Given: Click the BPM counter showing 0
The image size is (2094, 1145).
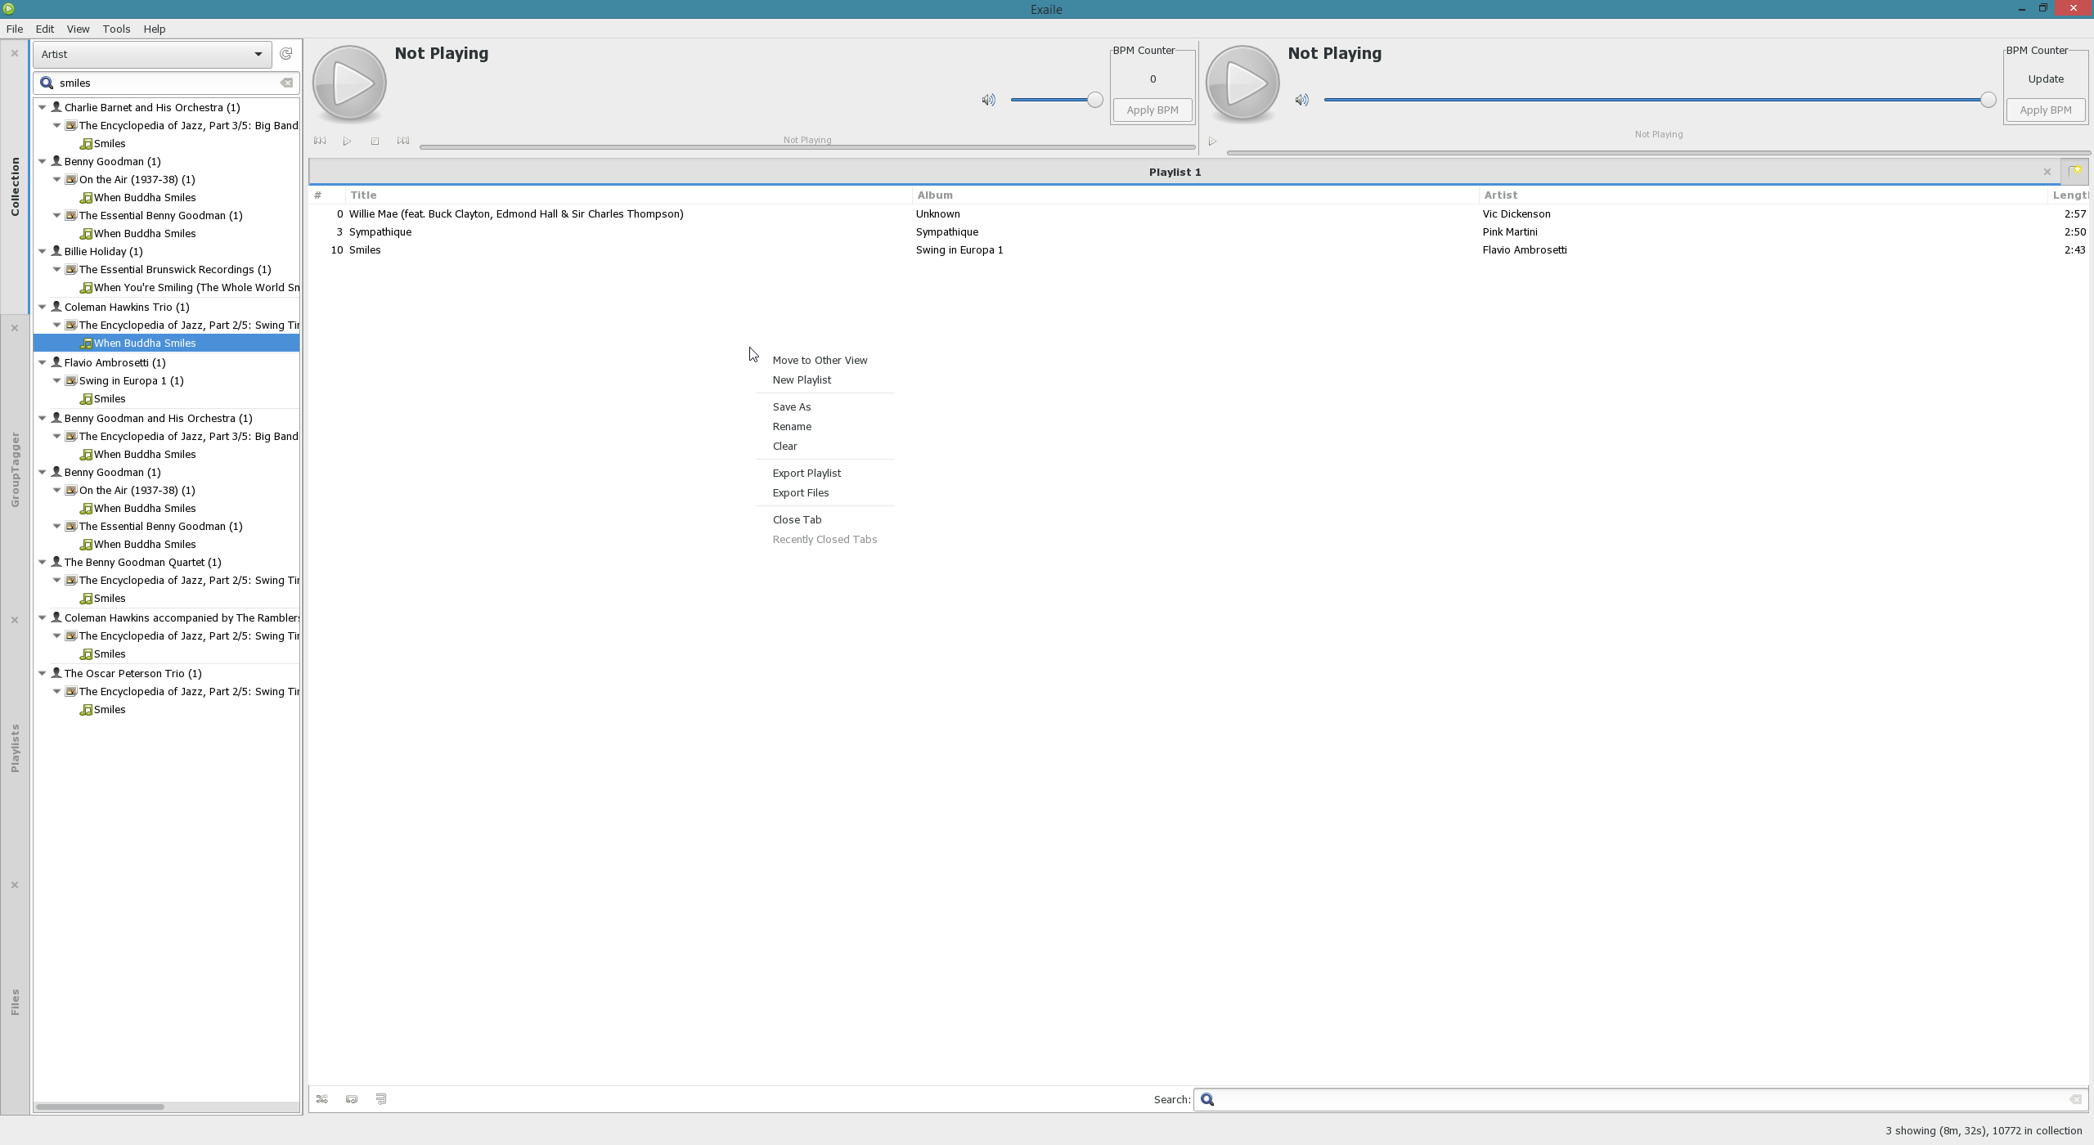Looking at the screenshot, I should (1153, 79).
